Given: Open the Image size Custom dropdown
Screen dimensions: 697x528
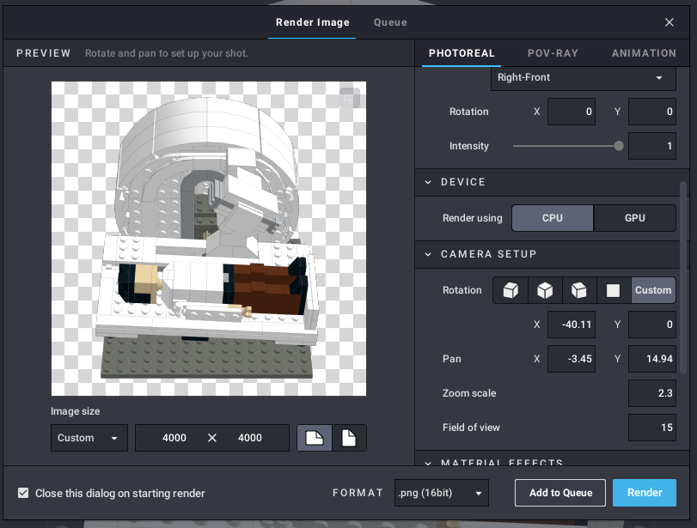Looking at the screenshot, I should point(89,439).
